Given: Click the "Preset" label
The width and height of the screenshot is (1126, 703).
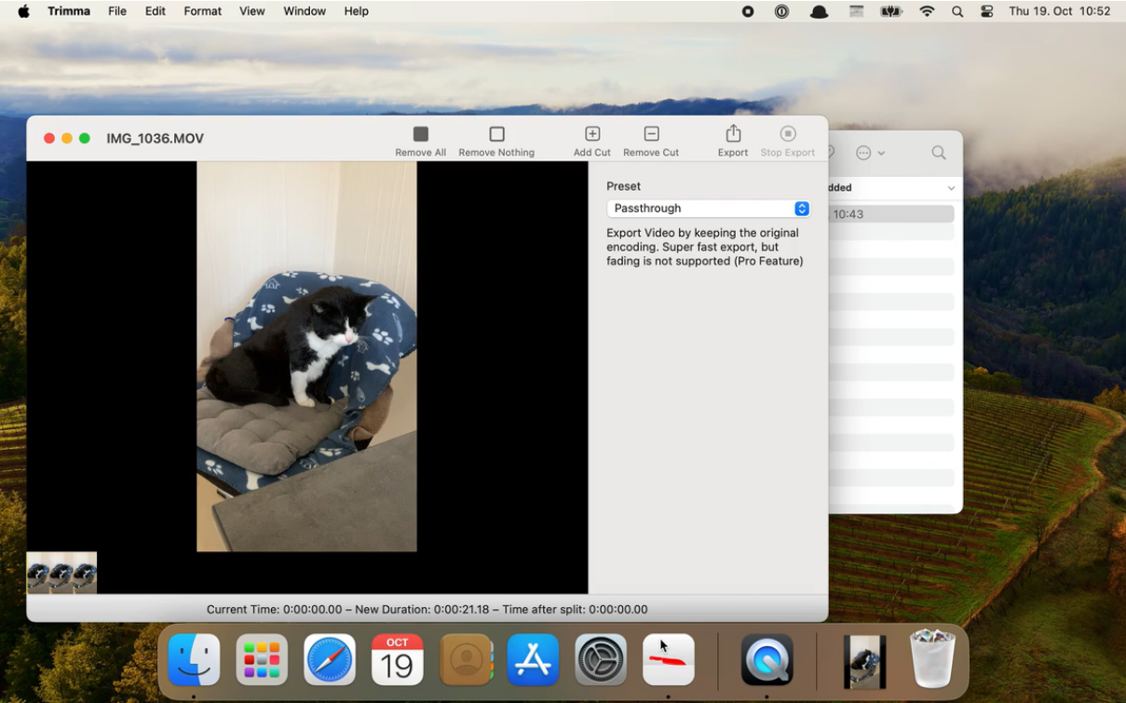Looking at the screenshot, I should (623, 186).
